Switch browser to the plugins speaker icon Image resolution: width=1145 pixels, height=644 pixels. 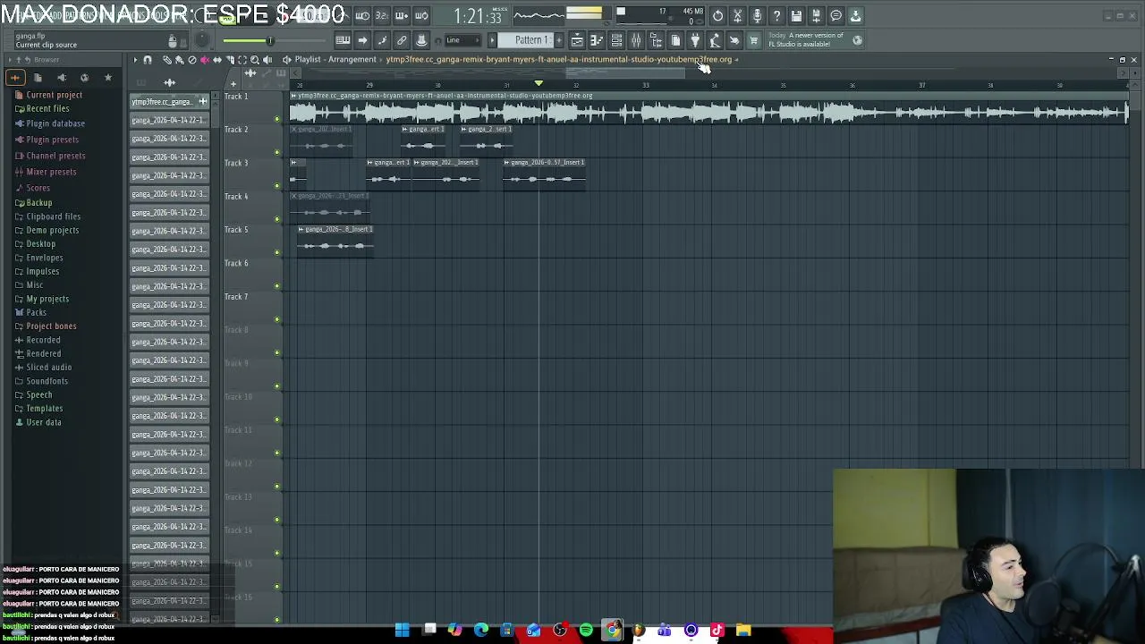62,78
